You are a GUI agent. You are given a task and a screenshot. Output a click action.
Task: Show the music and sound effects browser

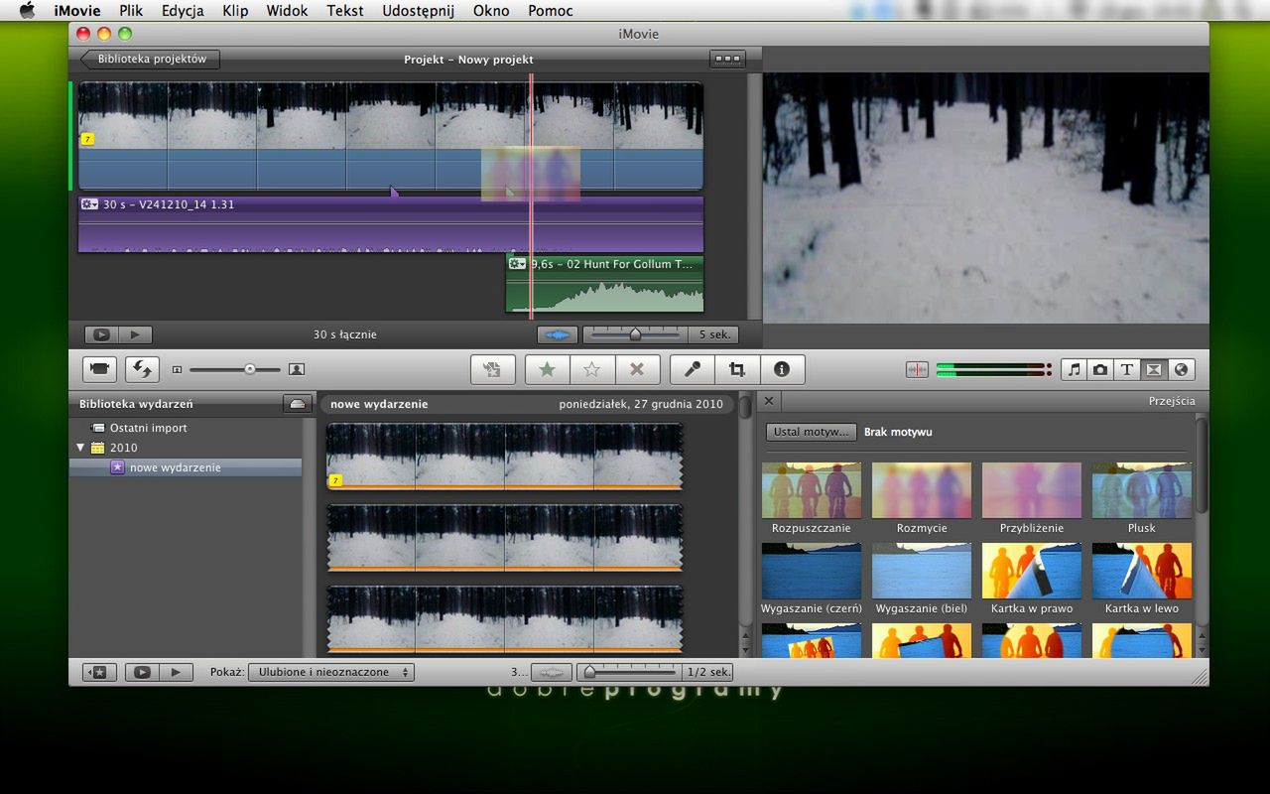pyautogui.click(x=1074, y=369)
